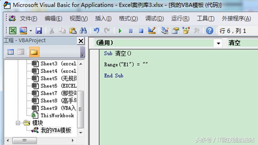This screenshot has height=145, width=258.
Task: Click the Insert UserForm icon
Action: pyautogui.click(x=23, y=31)
